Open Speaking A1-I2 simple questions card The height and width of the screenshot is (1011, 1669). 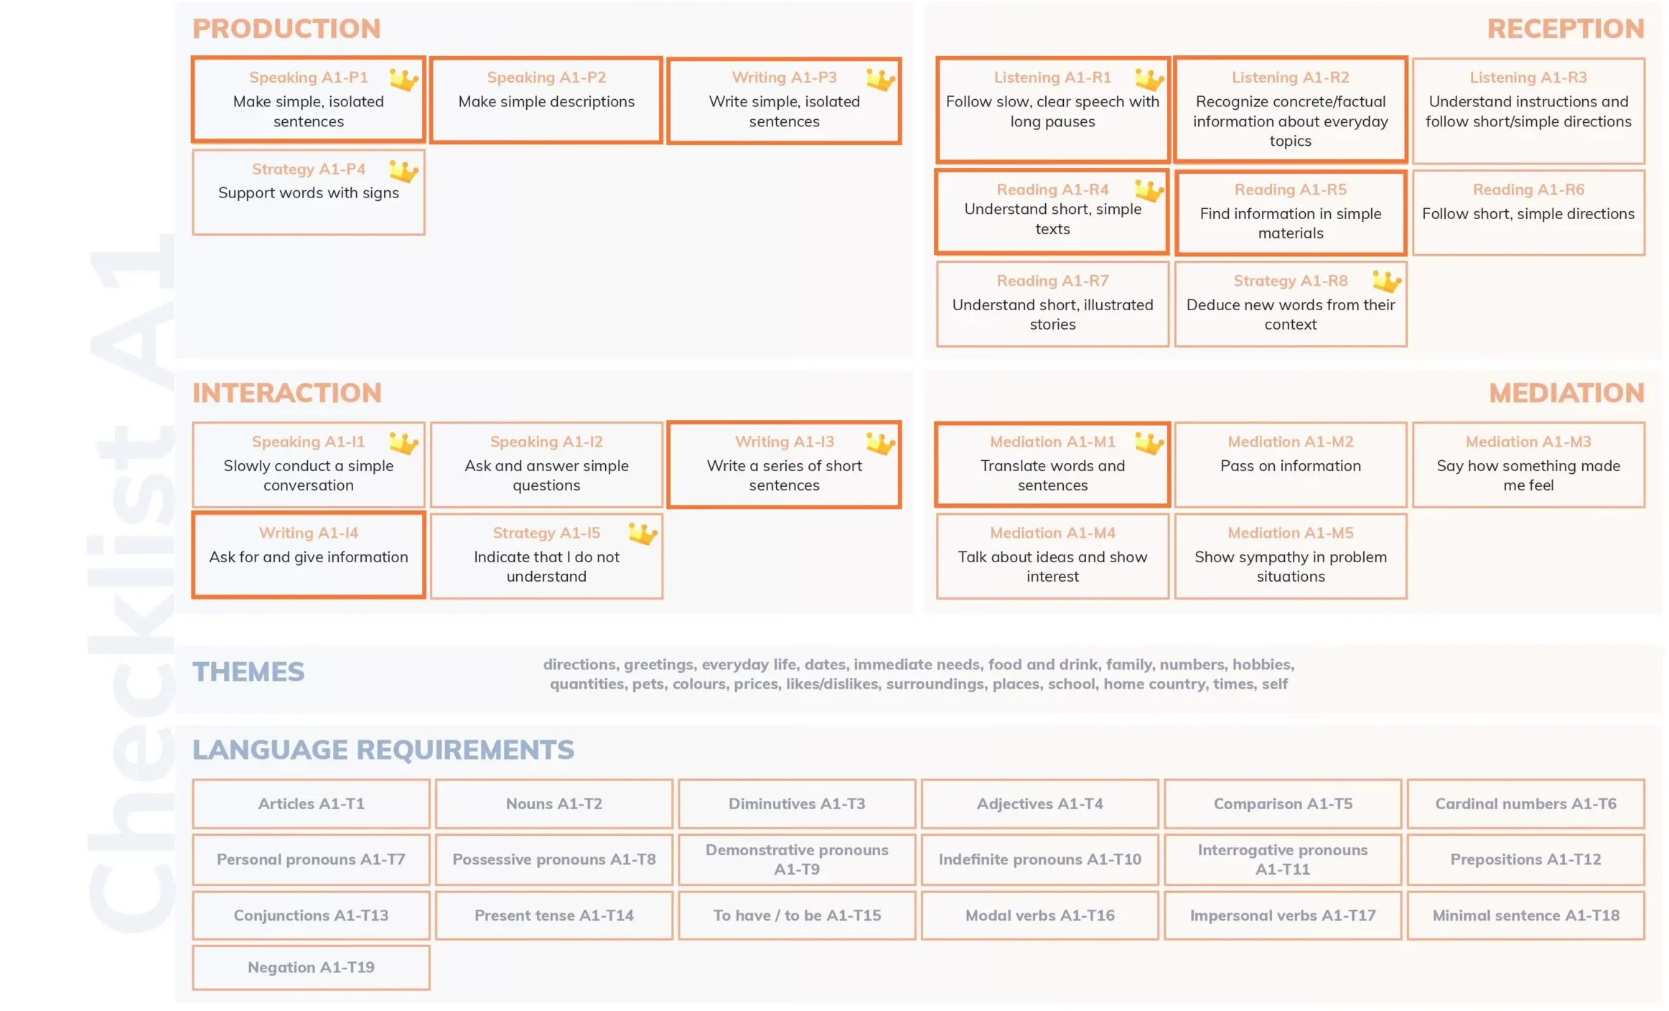coord(546,465)
